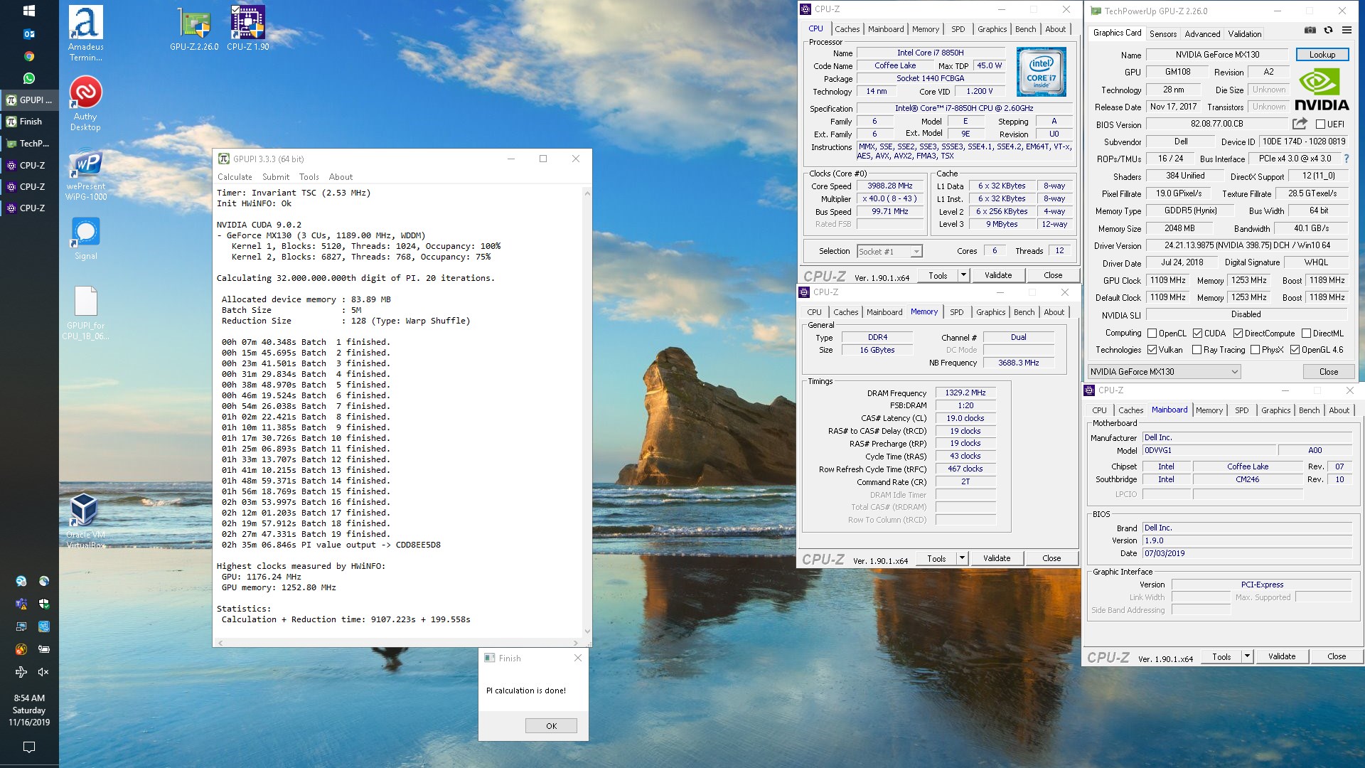The height and width of the screenshot is (768, 1365).
Task: Open the GPU-Z hamburger menu
Action: (1347, 31)
